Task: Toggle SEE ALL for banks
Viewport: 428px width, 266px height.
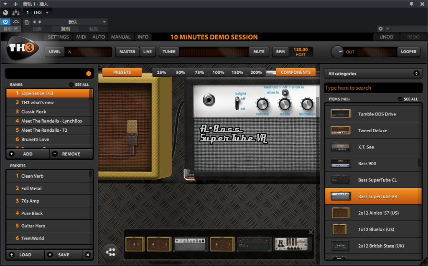Action: (79, 85)
